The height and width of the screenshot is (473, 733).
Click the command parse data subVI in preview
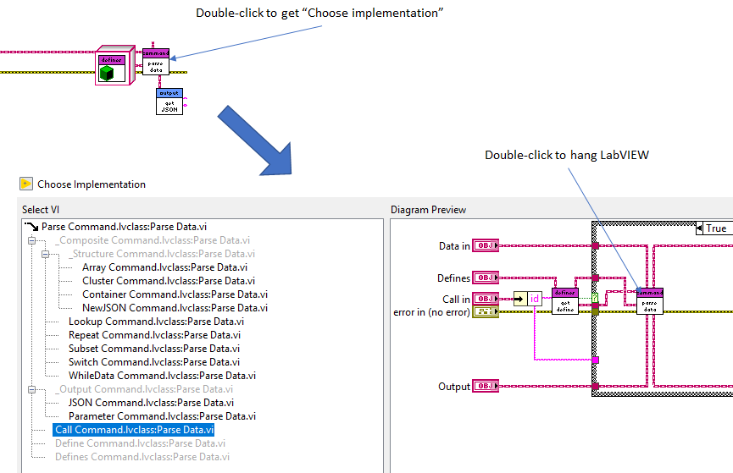point(650,301)
